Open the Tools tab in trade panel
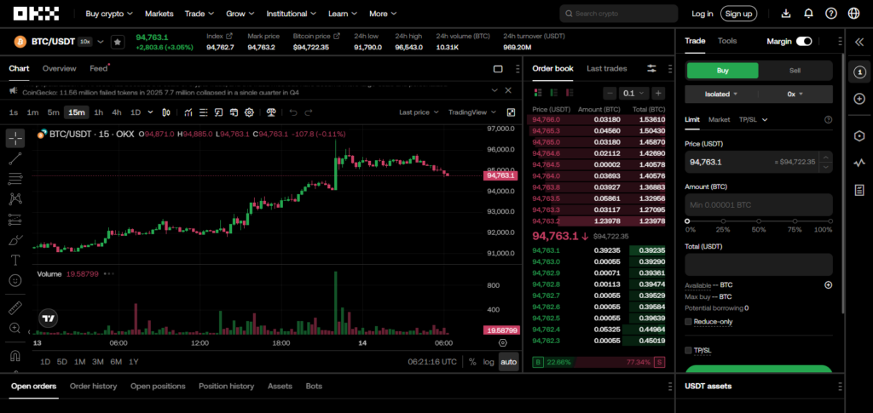873x413 pixels. (x=727, y=41)
